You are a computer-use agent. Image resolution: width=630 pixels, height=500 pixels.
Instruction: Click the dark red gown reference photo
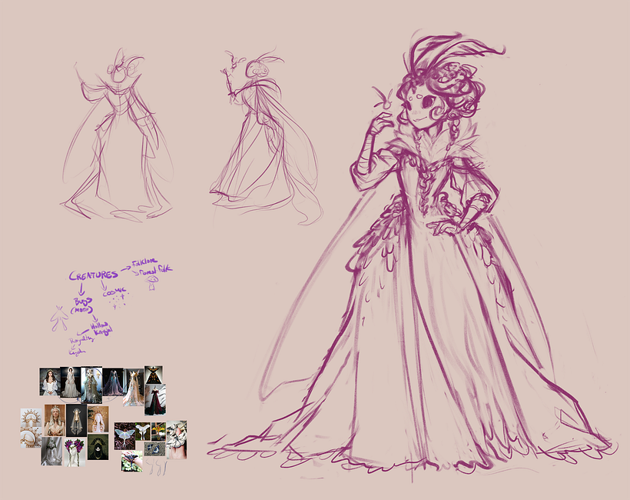[x=154, y=400]
